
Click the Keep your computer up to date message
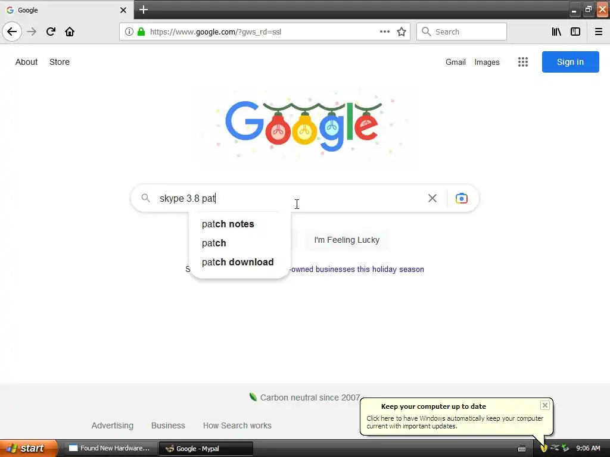(x=455, y=418)
